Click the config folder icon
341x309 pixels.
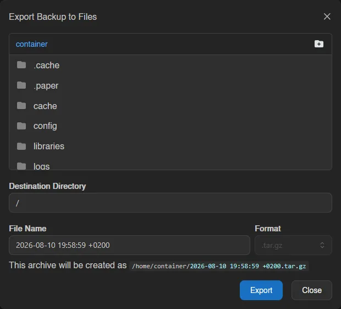[x=21, y=126]
